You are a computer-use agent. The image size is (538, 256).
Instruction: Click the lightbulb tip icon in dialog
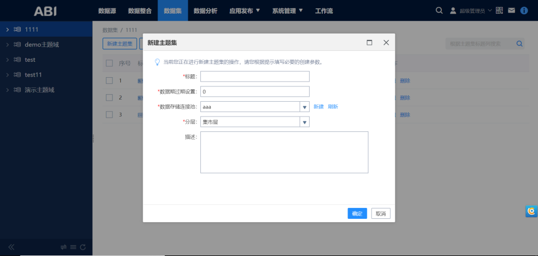tap(157, 62)
